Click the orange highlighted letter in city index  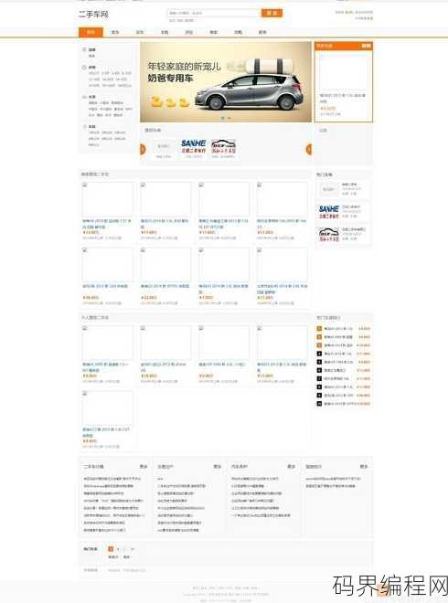click(x=111, y=549)
